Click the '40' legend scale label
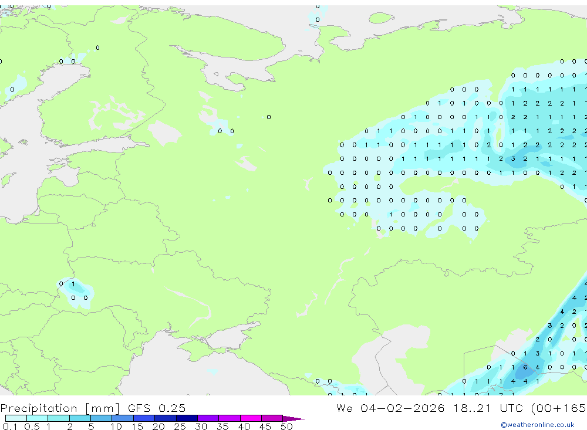Image resolution: width=587 pixels, height=430 pixels. pyautogui.click(x=244, y=426)
